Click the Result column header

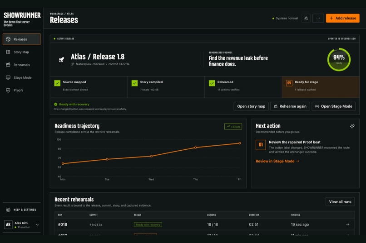[138, 215]
